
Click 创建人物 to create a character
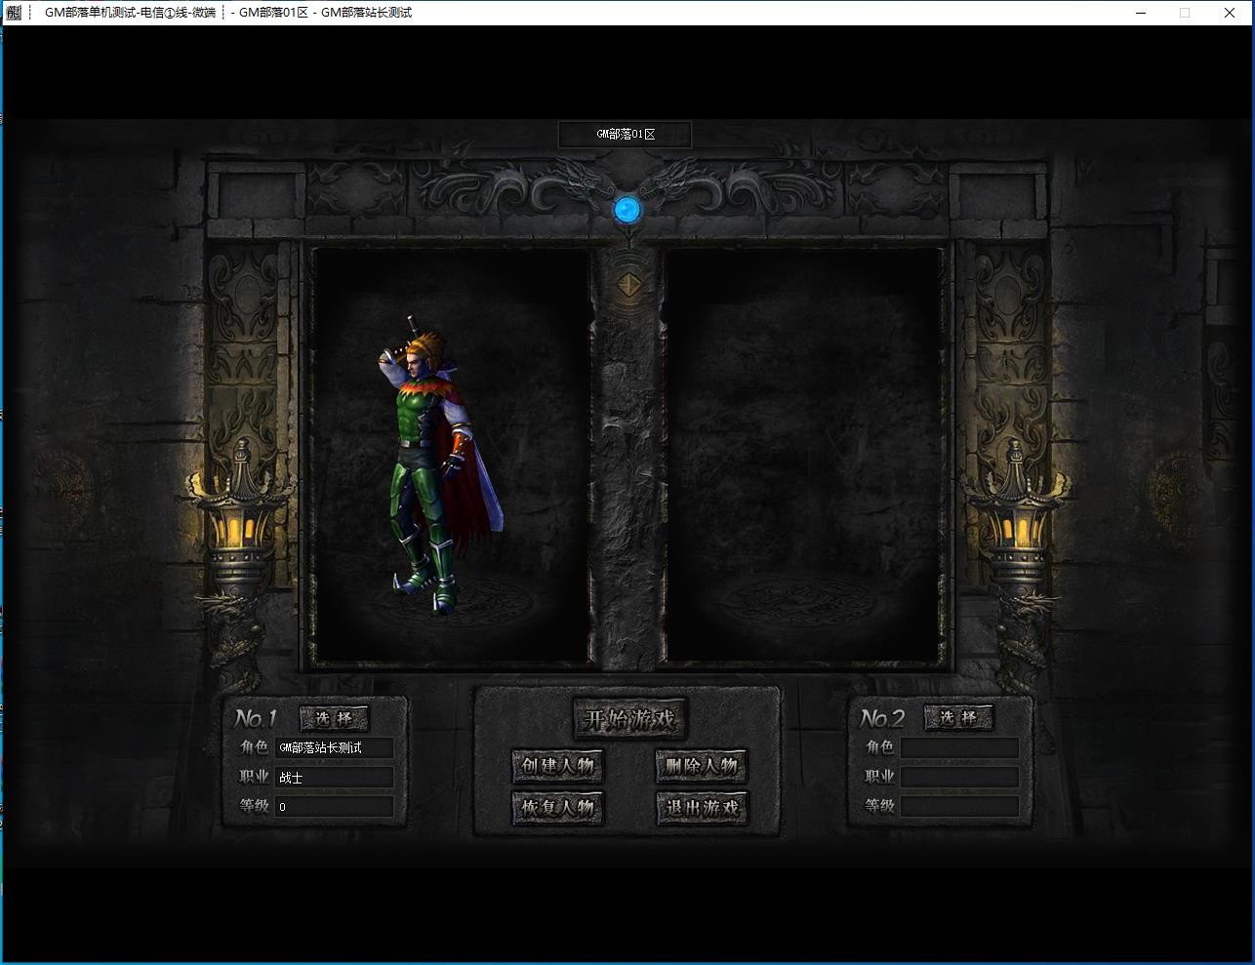[x=557, y=766]
